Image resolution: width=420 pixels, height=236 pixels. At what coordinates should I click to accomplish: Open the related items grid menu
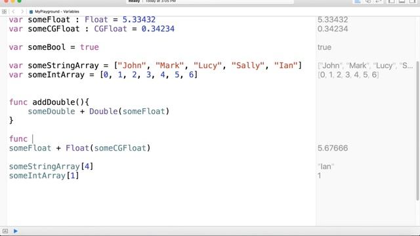point(4,12)
